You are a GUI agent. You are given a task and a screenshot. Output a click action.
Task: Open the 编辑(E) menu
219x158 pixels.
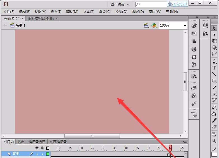pos(24,12)
